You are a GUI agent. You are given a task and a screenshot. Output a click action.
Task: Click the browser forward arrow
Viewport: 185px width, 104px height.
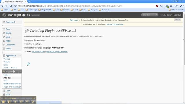[6, 6]
